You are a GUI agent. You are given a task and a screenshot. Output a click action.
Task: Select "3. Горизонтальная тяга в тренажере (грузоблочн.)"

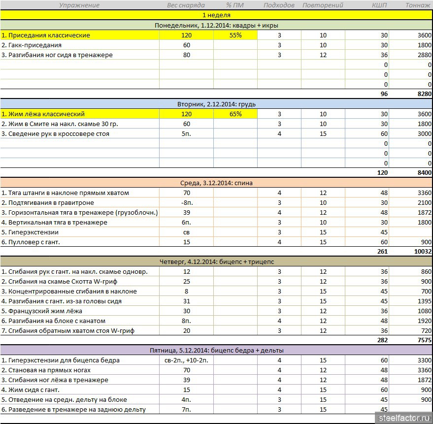tap(80, 213)
